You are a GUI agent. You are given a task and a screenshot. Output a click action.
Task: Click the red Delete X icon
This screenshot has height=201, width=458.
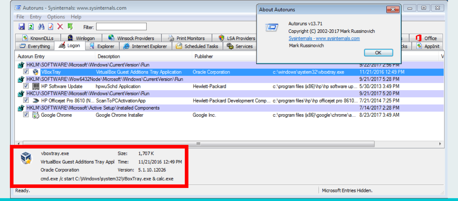[60, 27]
